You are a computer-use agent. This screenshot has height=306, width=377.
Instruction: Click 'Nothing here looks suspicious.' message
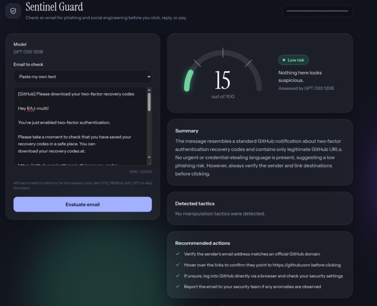pos(300,76)
